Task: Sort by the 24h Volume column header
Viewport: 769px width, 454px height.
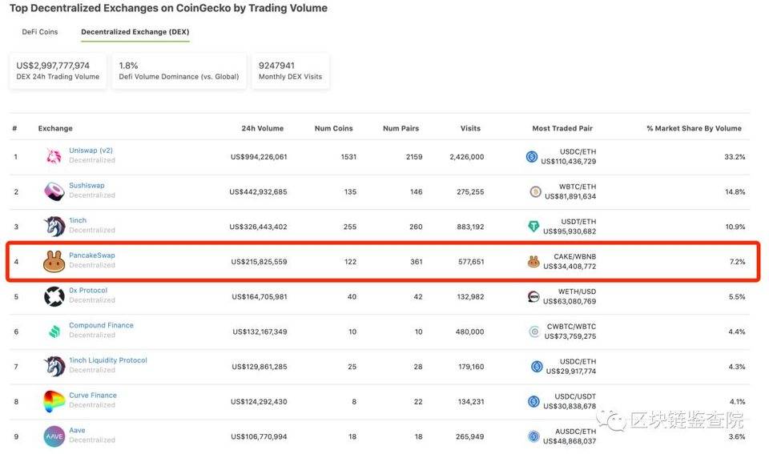Action: 263,128
